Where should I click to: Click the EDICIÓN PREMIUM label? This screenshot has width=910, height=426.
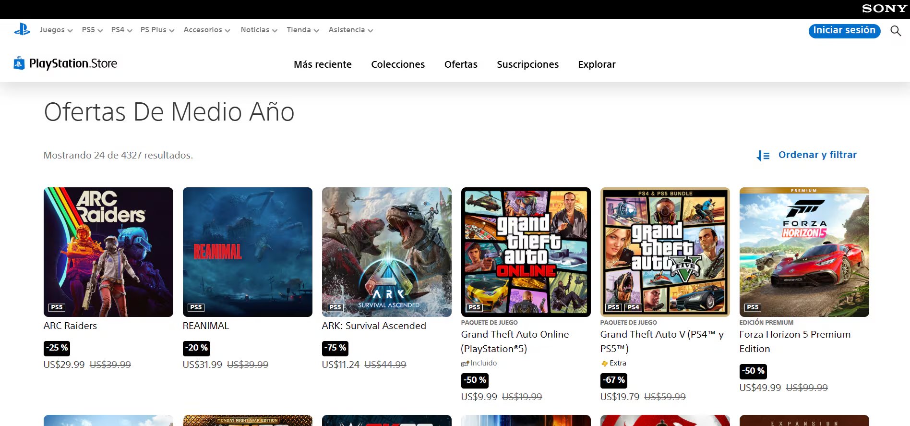(x=766, y=322)
